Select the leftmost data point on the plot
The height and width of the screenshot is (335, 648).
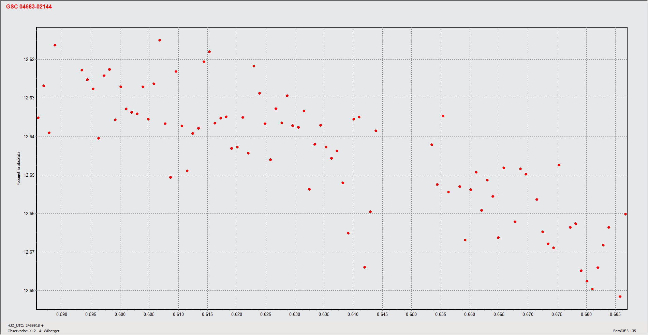coord(38,118)
